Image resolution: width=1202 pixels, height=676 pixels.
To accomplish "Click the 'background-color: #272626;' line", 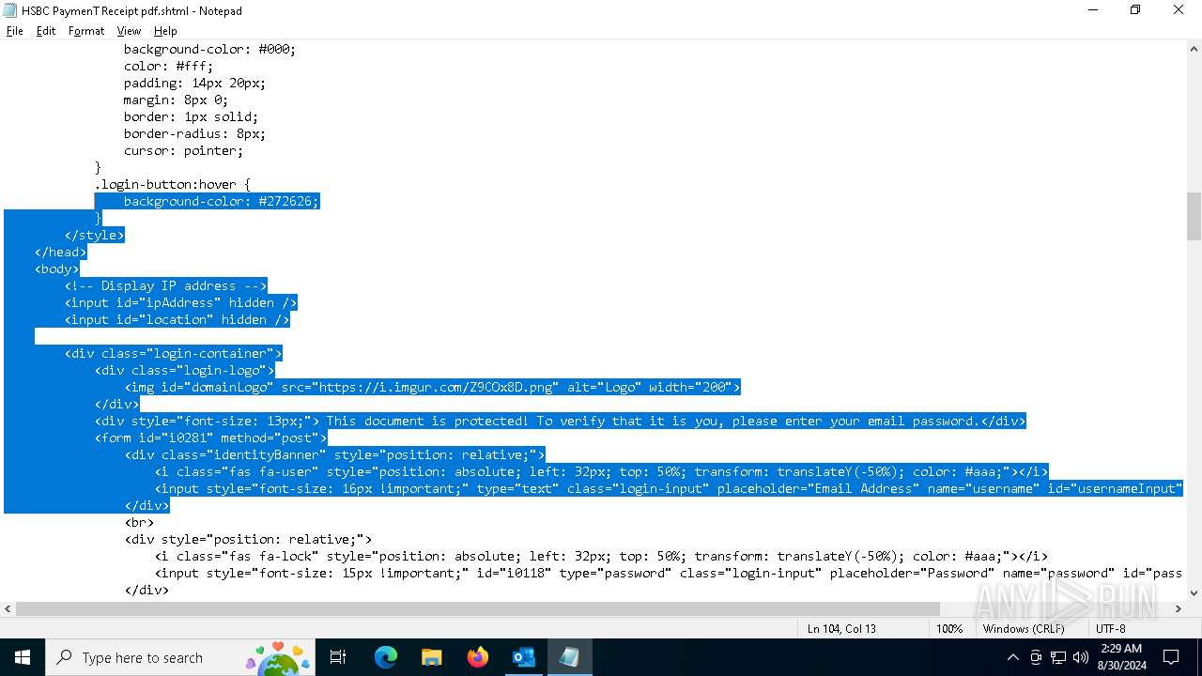I will (221, 201).
